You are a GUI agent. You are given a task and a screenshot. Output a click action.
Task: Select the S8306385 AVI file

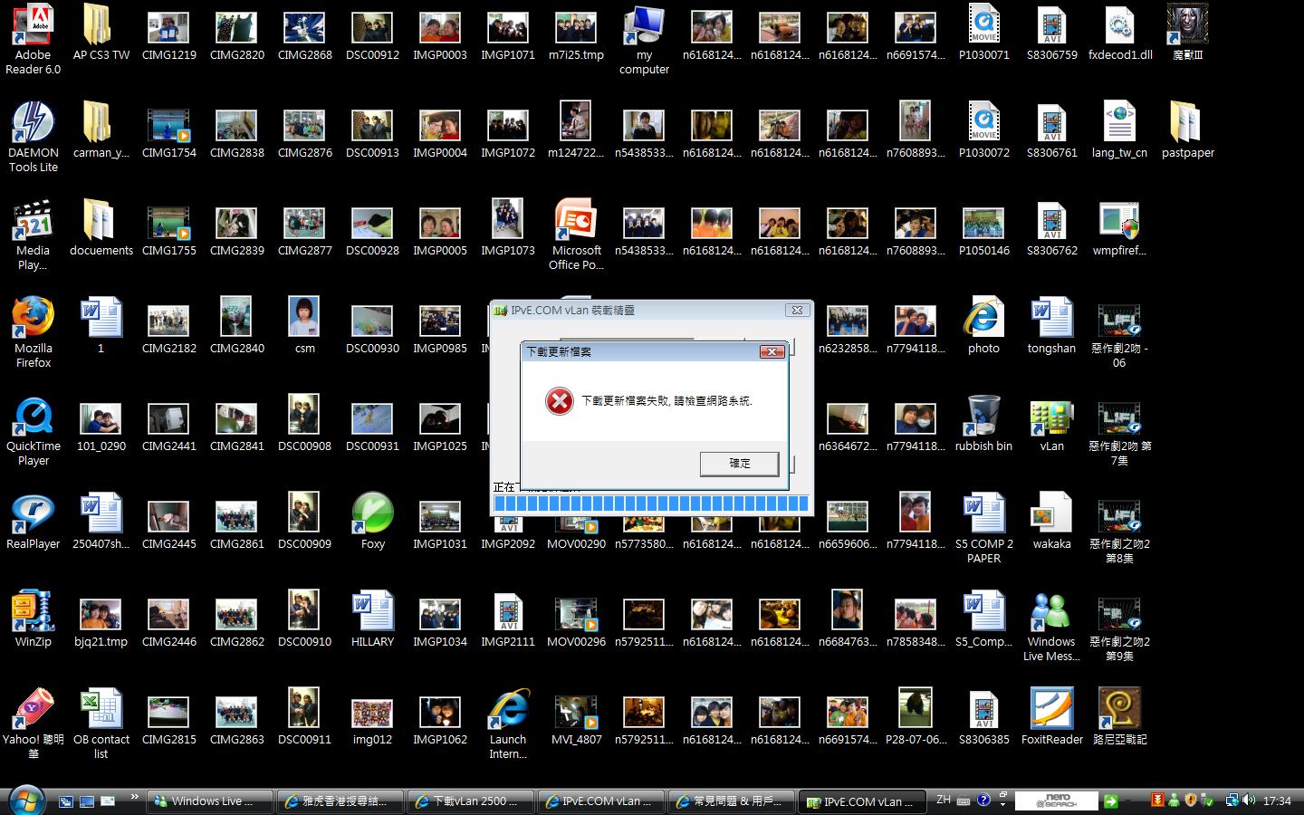[x=984, y=718]
